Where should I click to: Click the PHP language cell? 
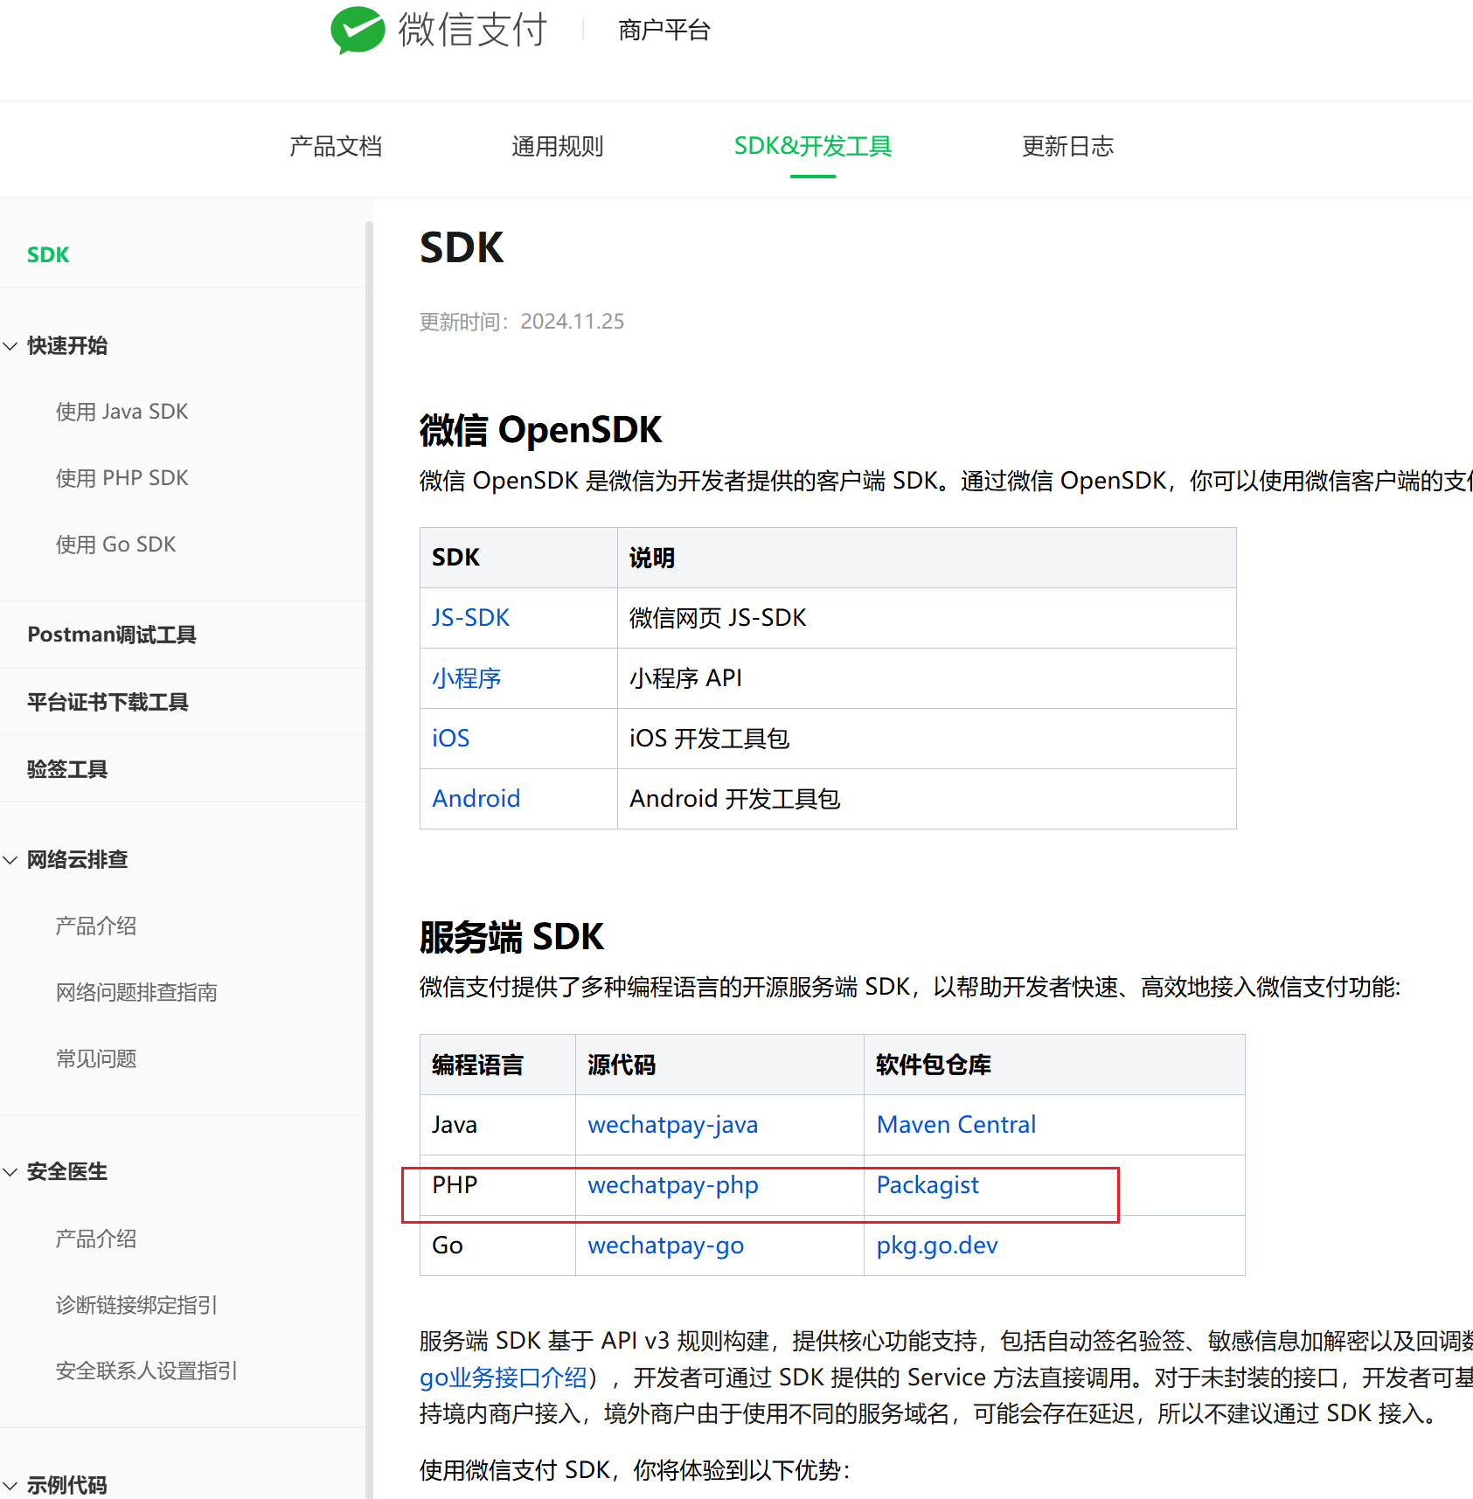coord(498,1185)
